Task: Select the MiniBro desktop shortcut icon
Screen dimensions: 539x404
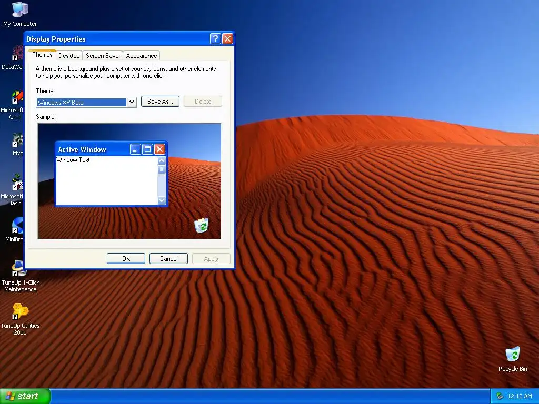Action: [x=15, y=229]
